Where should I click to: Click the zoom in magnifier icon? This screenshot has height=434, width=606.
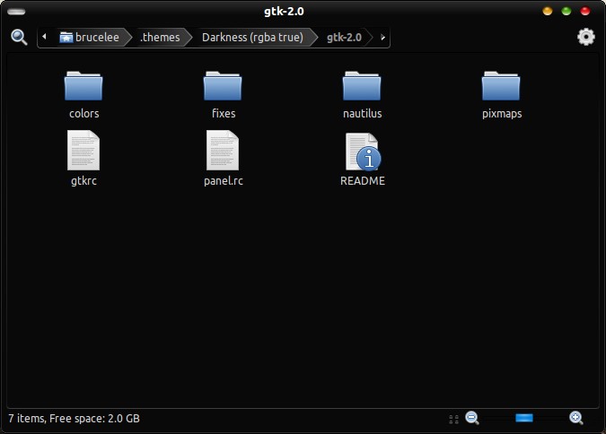(575, 418)
